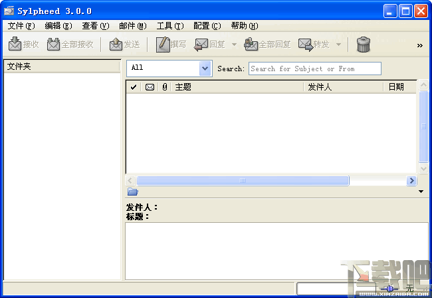432x298 pixels.
Task: Open the 文件 (F) menu
Action: pos(21,26)
